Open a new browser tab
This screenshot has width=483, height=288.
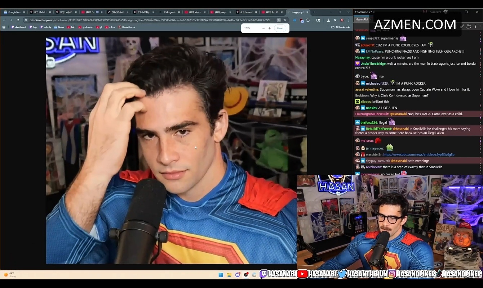(x=314, y=12)
